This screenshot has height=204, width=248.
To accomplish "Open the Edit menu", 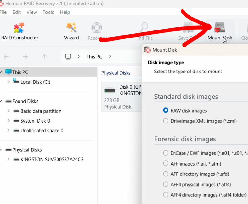I will point(17,12).
